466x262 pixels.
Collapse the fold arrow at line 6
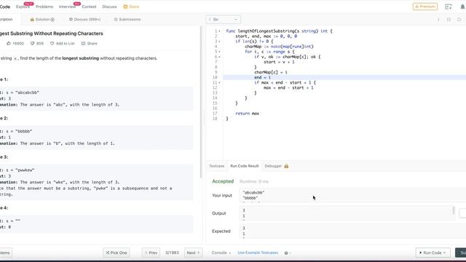(x=219, y=57)
